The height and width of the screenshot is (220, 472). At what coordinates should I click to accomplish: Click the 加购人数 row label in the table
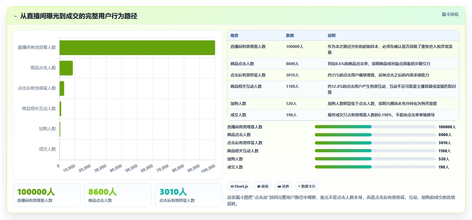238,104
